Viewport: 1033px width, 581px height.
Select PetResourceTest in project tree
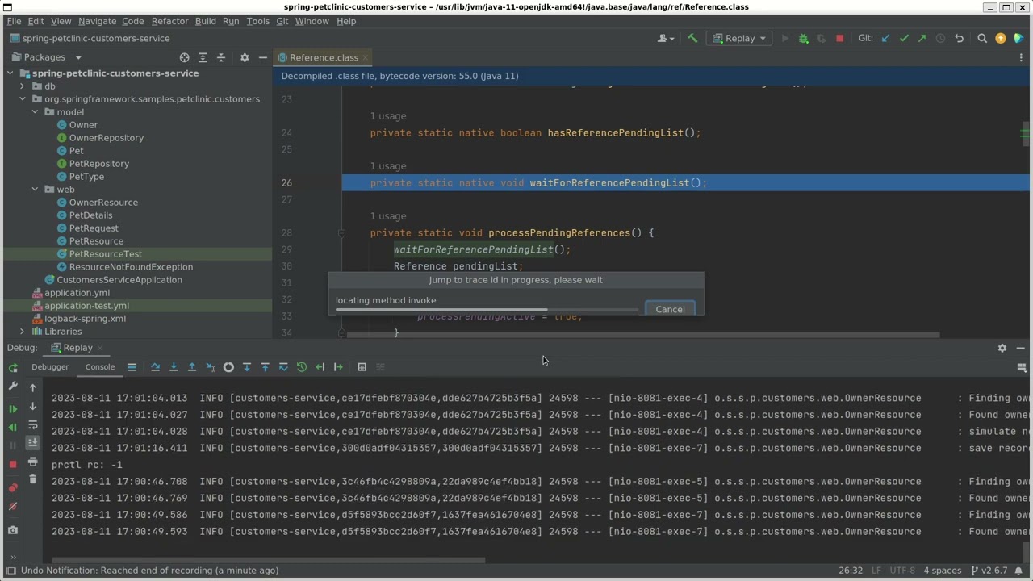(x=105, y=254)
